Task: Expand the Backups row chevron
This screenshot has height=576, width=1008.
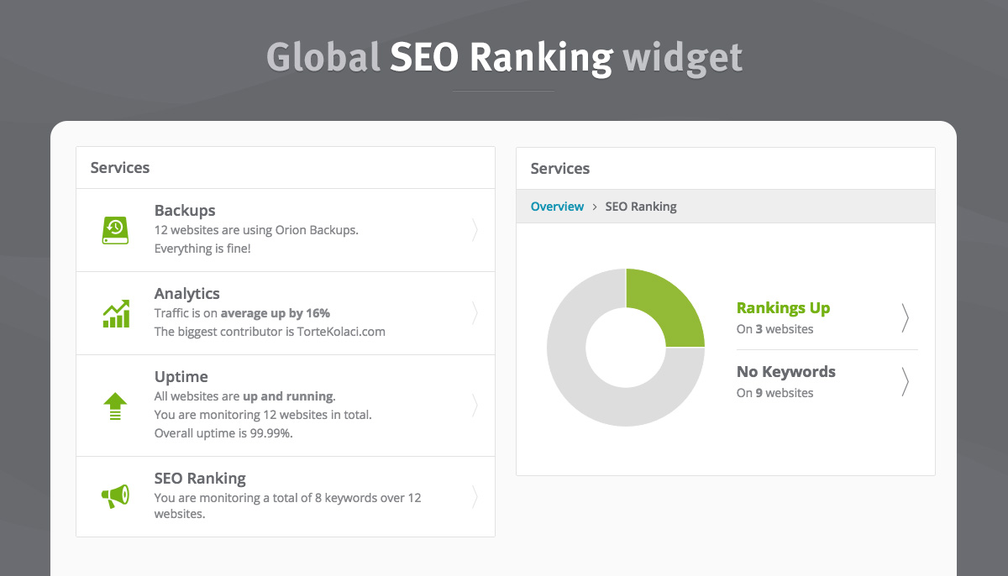Action: (475, 230)
